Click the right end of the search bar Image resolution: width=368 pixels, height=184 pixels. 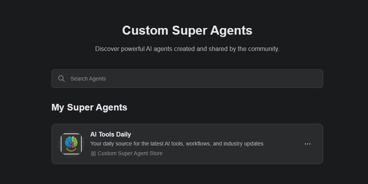click(x=312, y=79)
